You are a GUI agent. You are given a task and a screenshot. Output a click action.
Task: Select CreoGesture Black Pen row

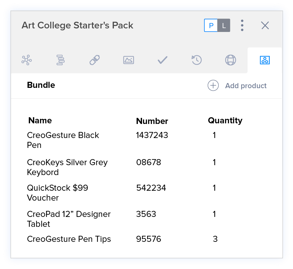click(x=63, y=140)
